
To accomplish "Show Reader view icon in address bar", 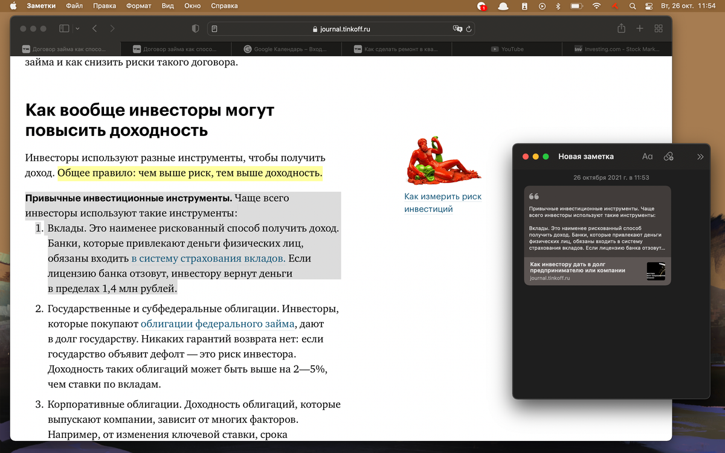I will [x=215, y=28].
